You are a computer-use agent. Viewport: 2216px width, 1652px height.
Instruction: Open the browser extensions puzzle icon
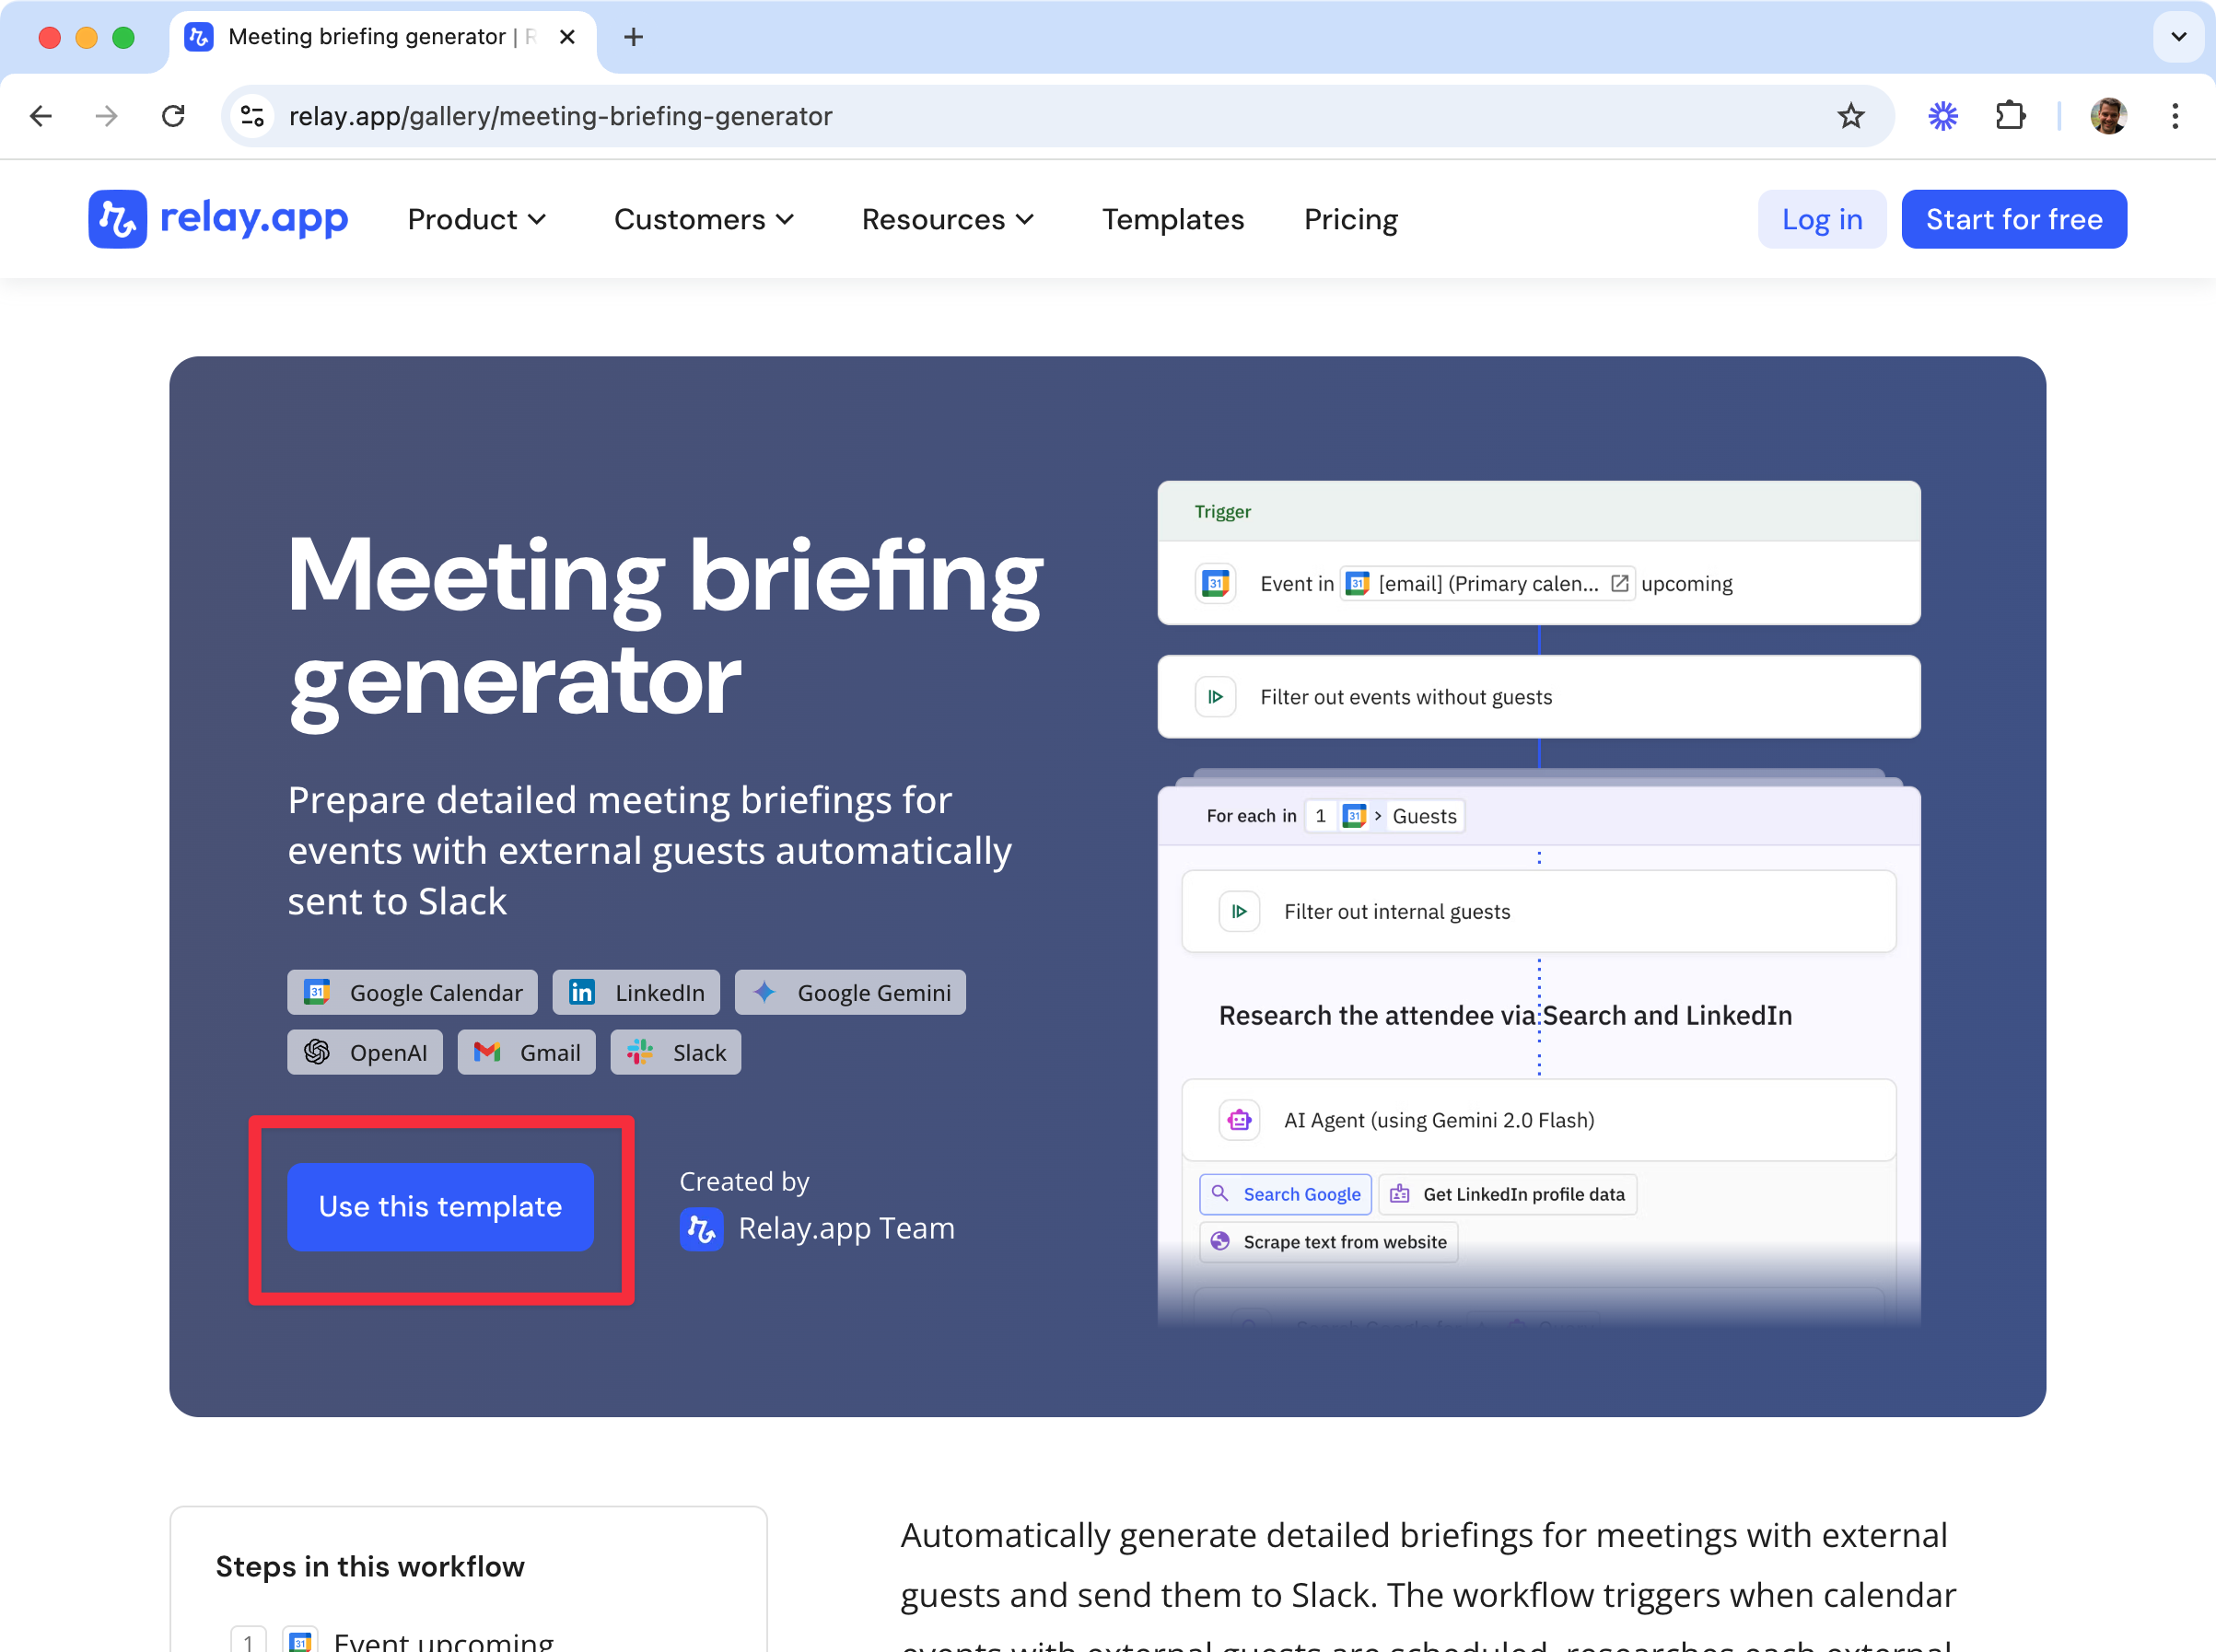pyautogui.click(x=2010, y=116)
